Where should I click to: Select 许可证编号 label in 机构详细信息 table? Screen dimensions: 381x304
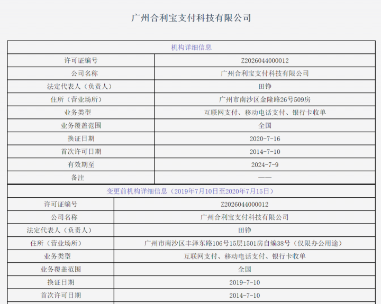coord(81,60)
